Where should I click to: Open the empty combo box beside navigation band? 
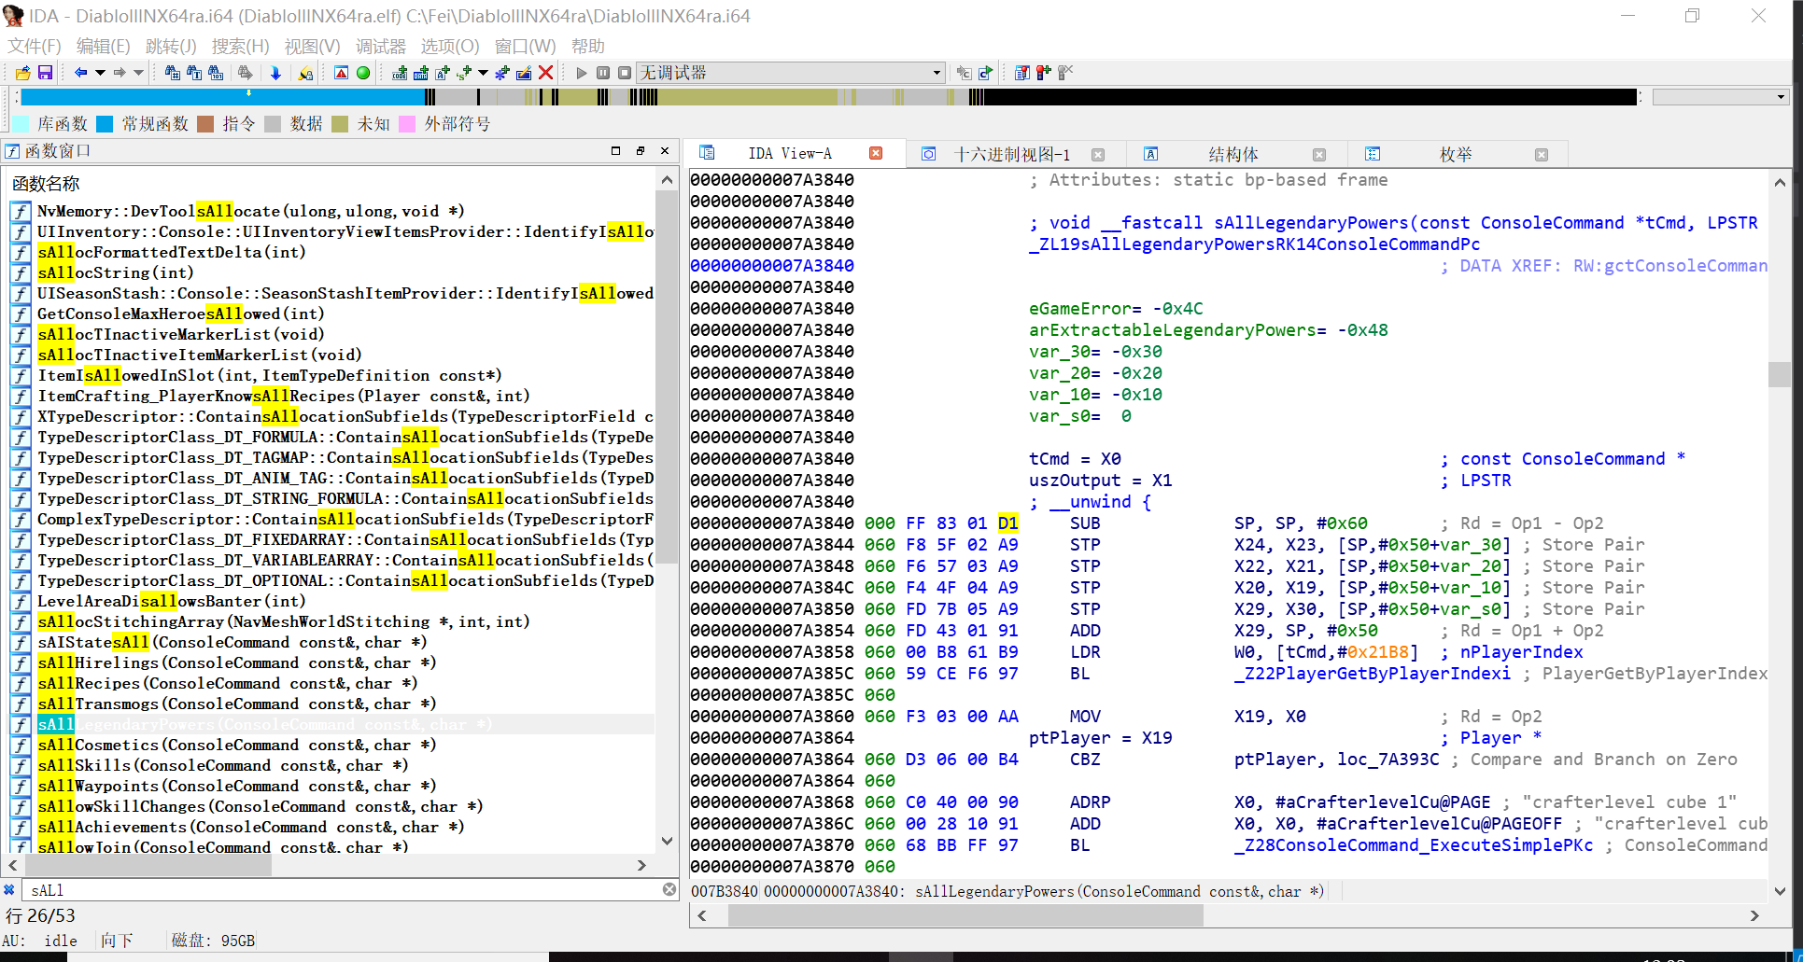1720,97
